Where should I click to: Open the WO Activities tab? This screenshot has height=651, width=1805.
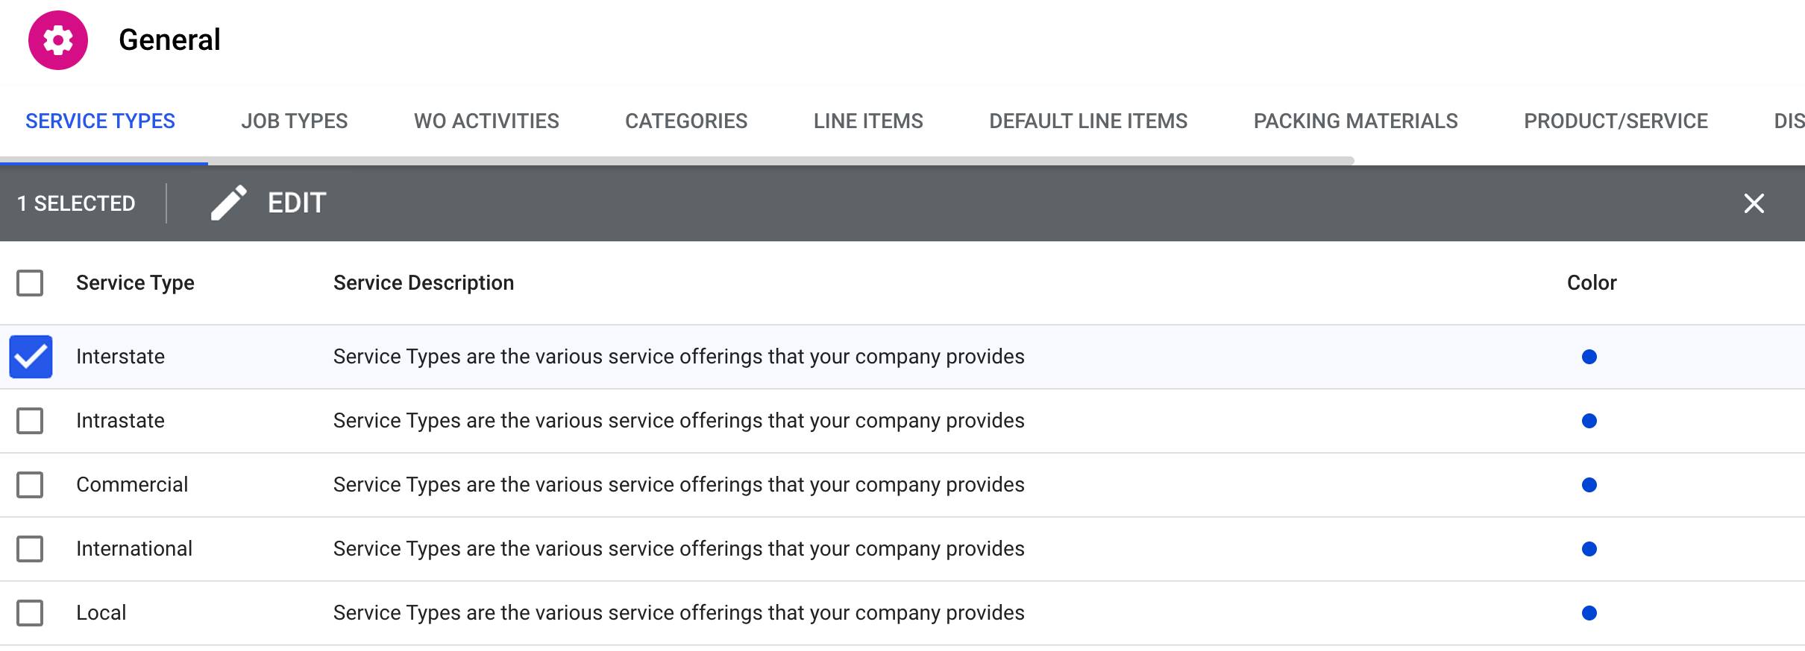[486, 121]
